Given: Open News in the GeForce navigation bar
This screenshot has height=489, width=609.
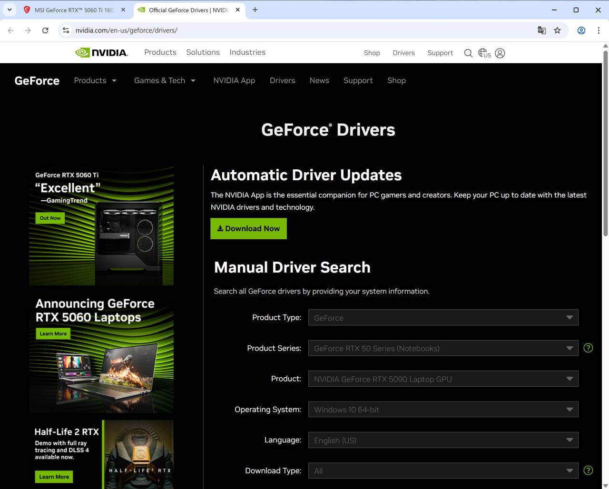Looking at the screenshot, I should coord(319,80).
